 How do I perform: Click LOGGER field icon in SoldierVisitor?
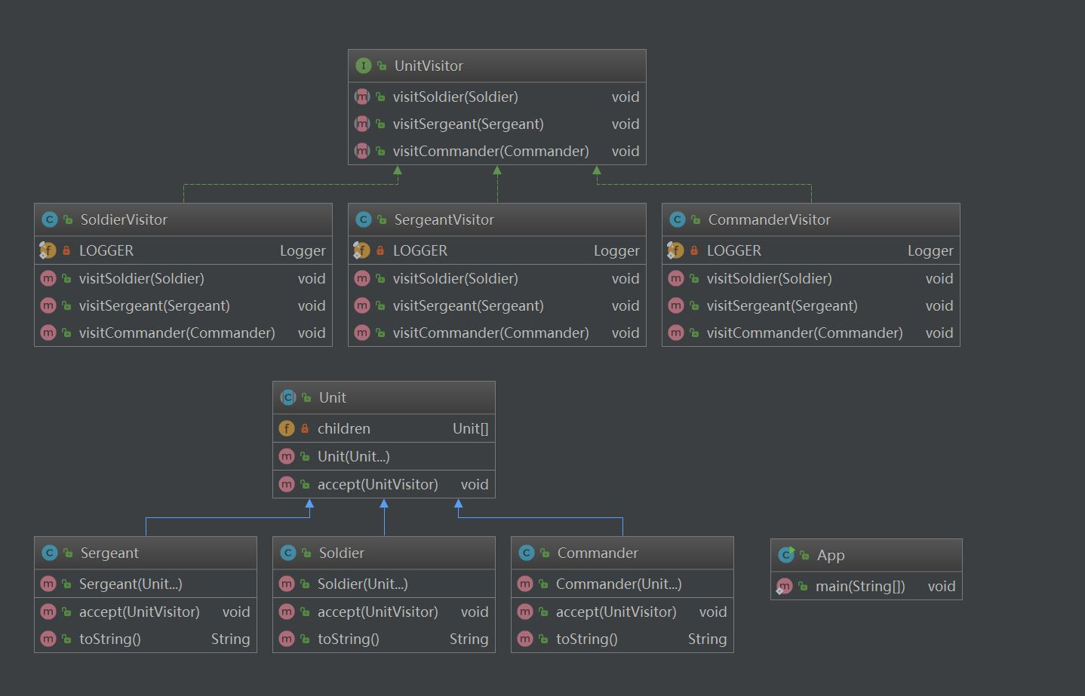[48, 250]
